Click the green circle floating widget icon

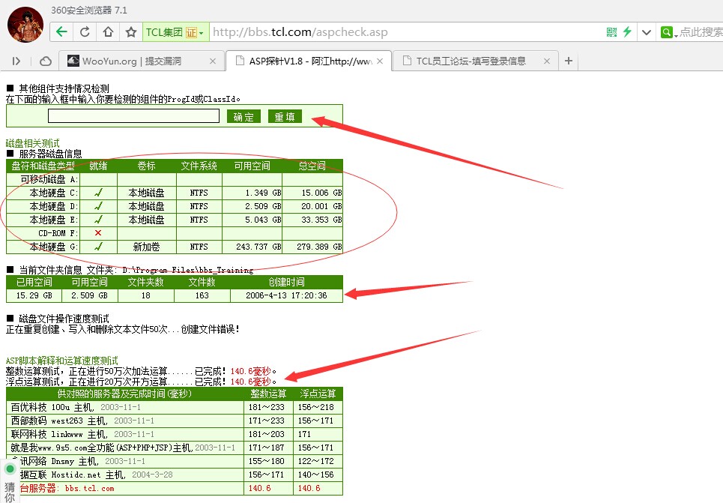pos(10,469)
